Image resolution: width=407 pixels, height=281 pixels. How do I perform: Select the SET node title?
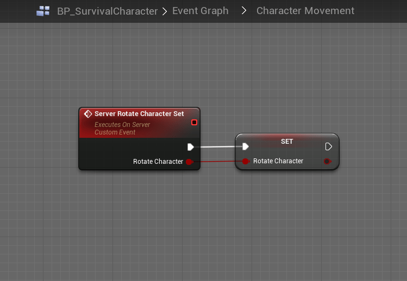(x=287, y=142)
